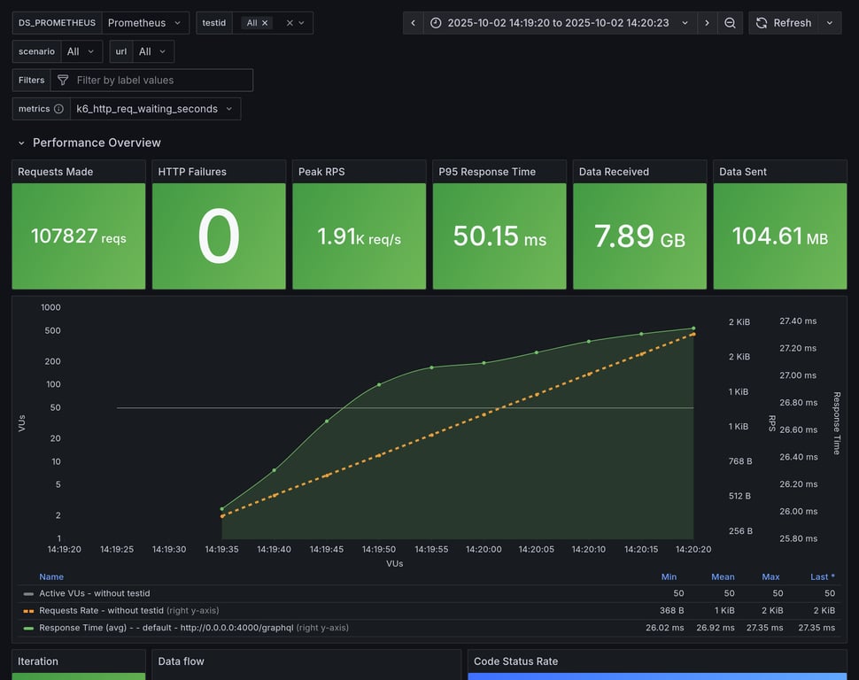Click the info icon beside metrics label
Image resolution: width=859 pixels, height=680 pixels.
point(58,109)
